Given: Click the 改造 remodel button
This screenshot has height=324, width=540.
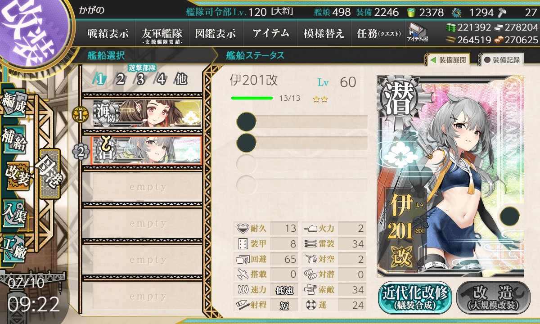Looking at the screenshot, I should tap(493, 297).
